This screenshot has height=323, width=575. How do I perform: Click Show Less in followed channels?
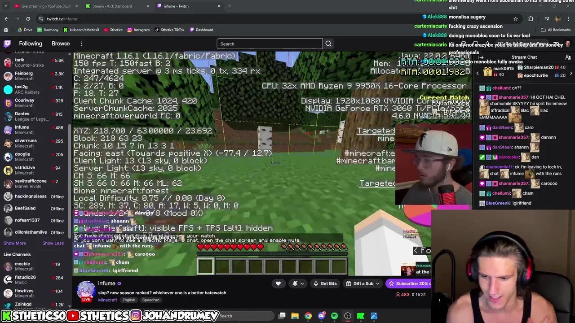[x=53, y=243]
